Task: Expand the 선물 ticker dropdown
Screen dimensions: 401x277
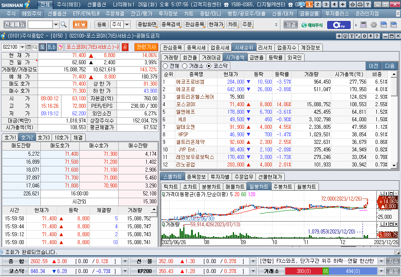Action: pyautogui.click(x=253, y=262)
